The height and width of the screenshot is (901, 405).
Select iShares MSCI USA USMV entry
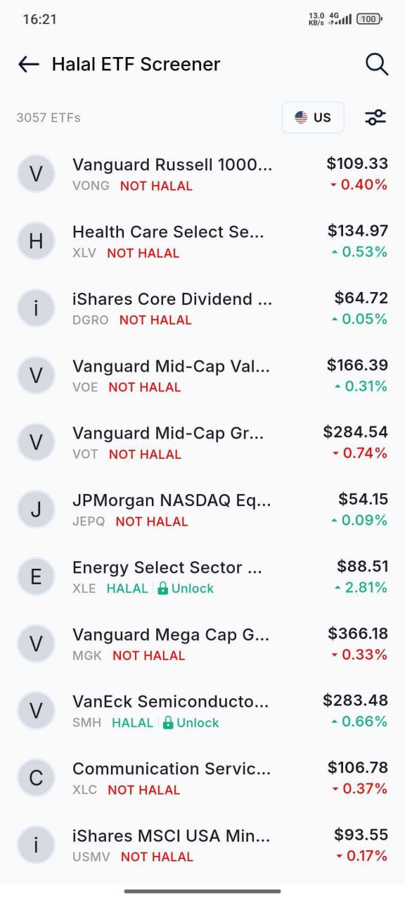(202, 845)
